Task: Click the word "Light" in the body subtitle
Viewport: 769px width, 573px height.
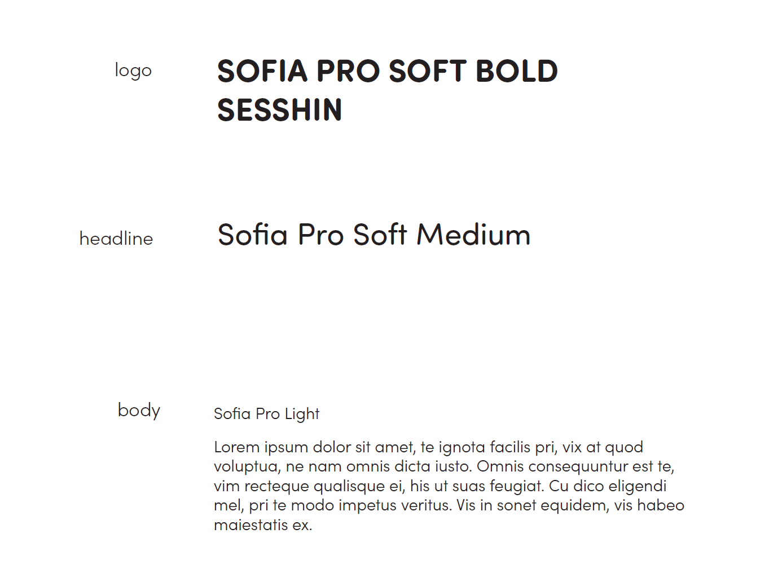Action: coord(302,415)
